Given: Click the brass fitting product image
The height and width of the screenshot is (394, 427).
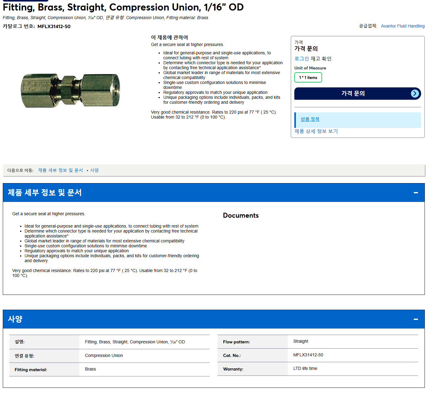Looking at the screenshot, I should [71, 90].
